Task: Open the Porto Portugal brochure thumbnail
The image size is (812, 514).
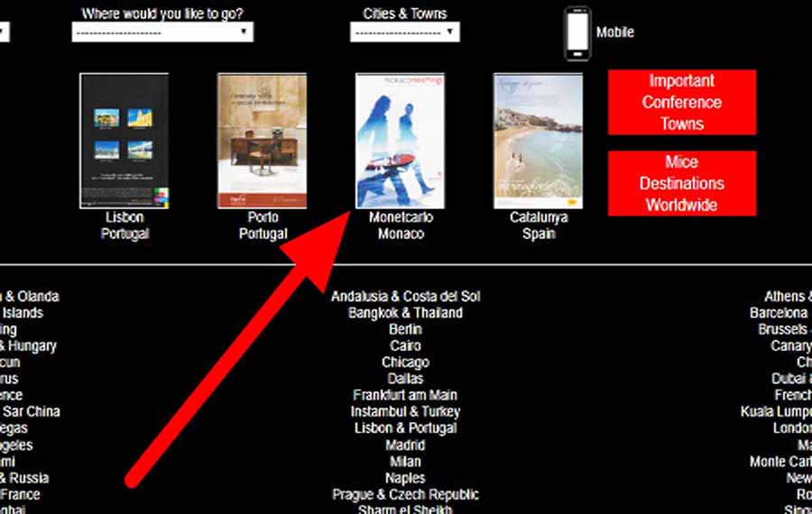Action: coord(262,141)
